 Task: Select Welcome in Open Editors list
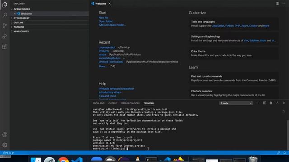click(x=49, y=13)
